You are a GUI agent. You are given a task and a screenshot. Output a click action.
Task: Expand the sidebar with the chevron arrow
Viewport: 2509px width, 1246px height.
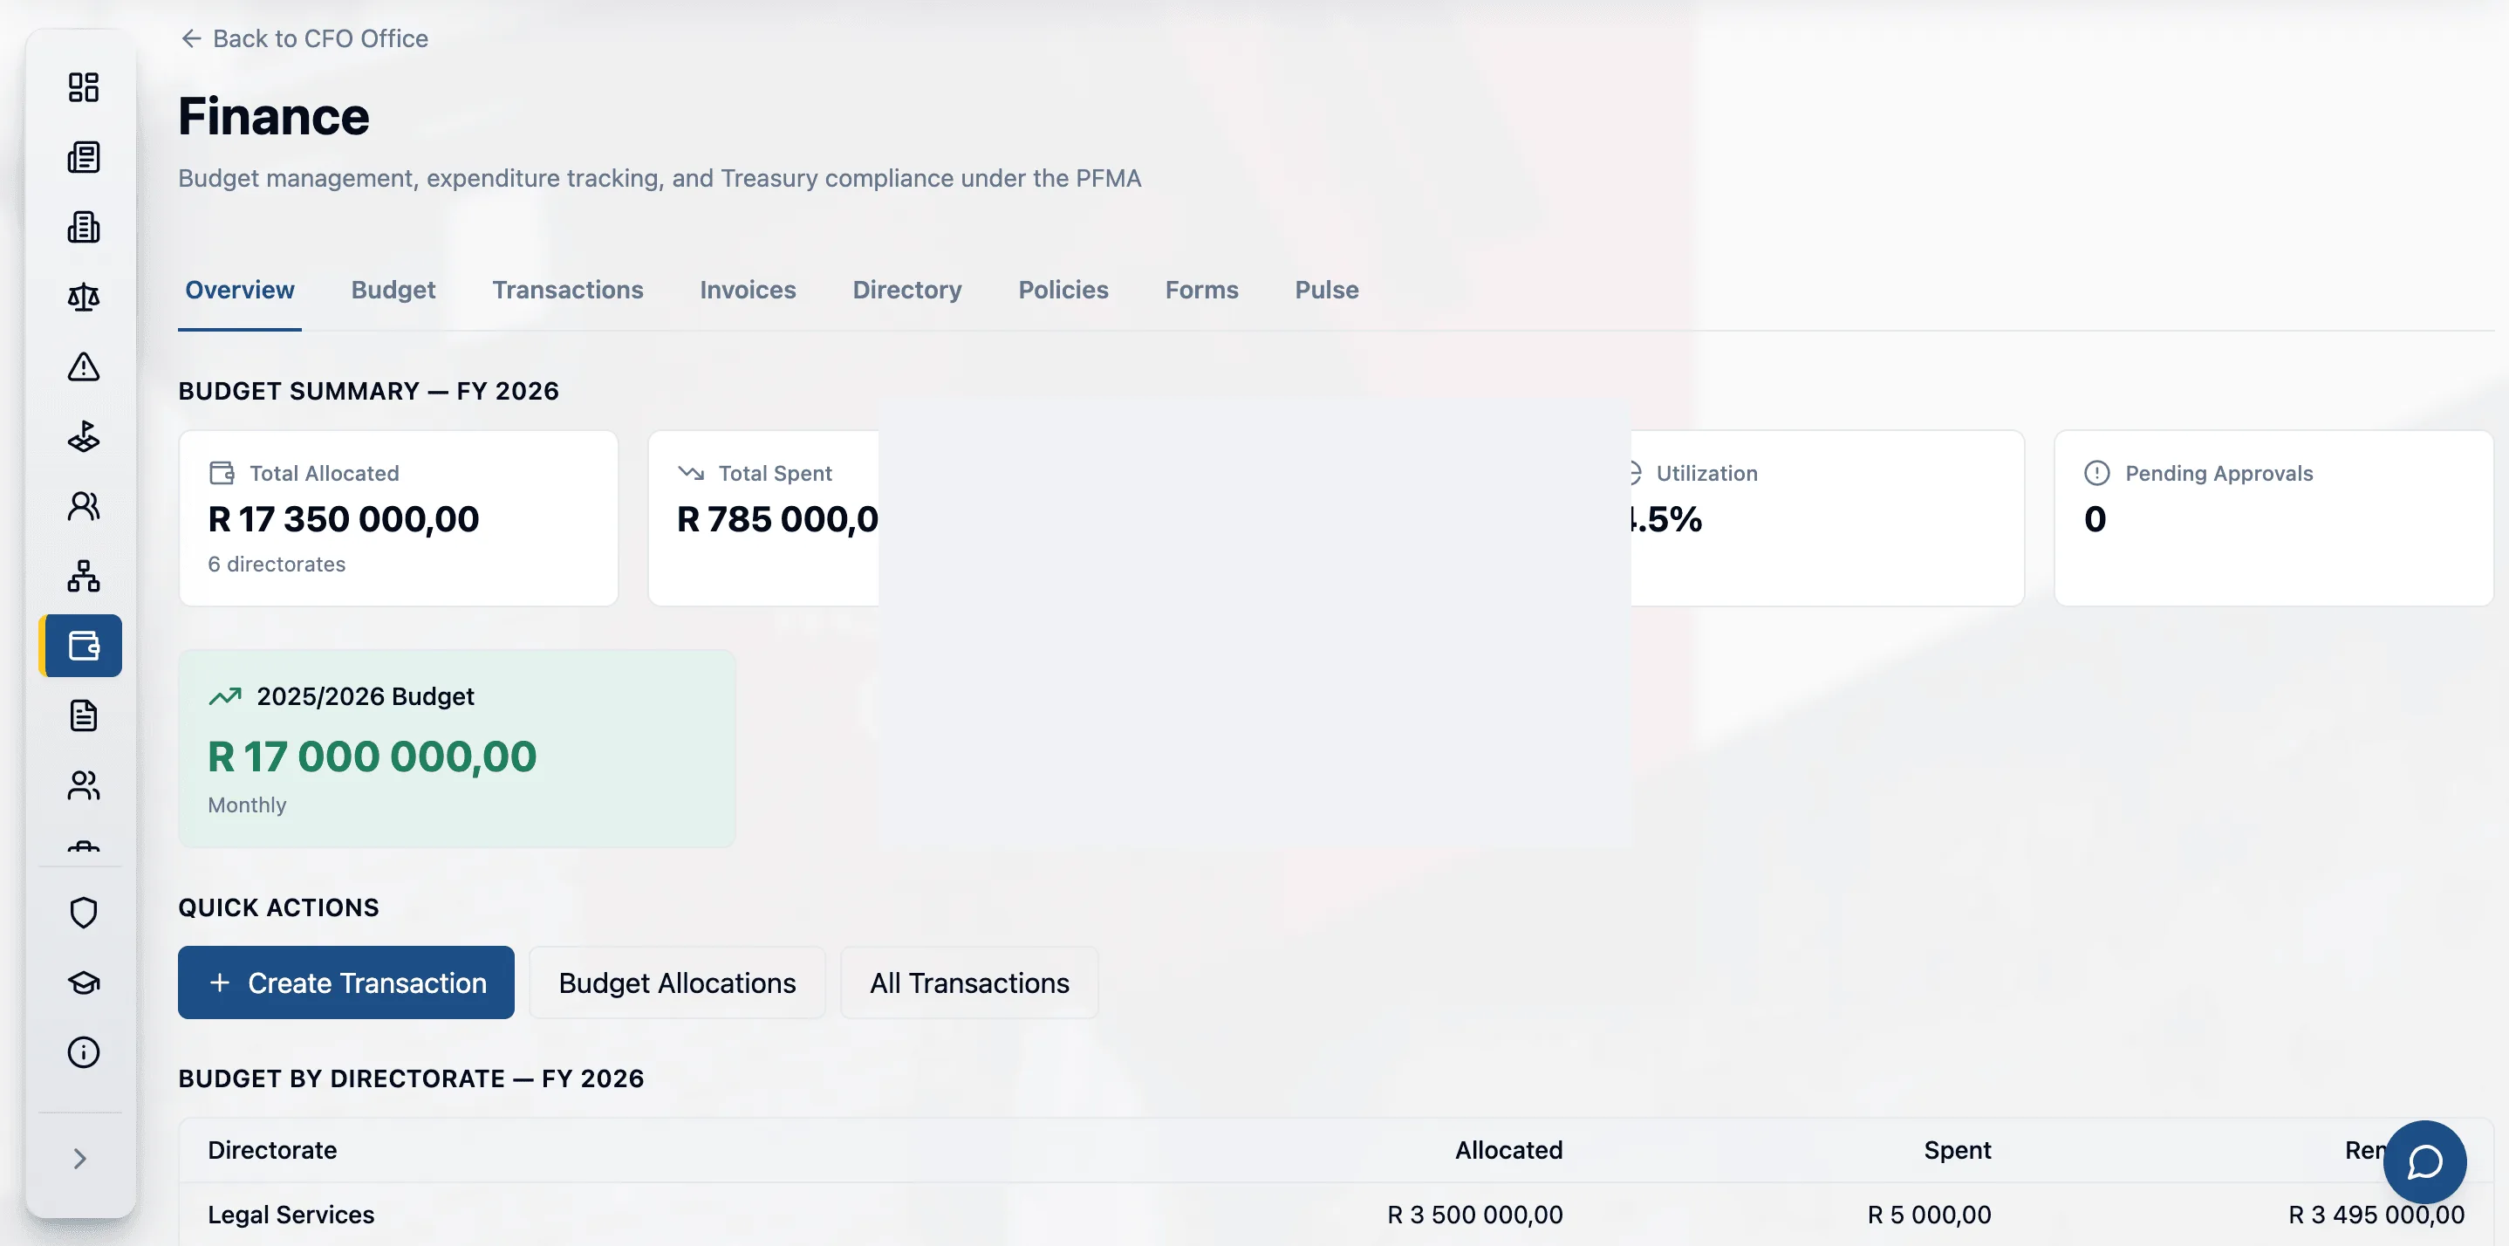point(80,1160)
